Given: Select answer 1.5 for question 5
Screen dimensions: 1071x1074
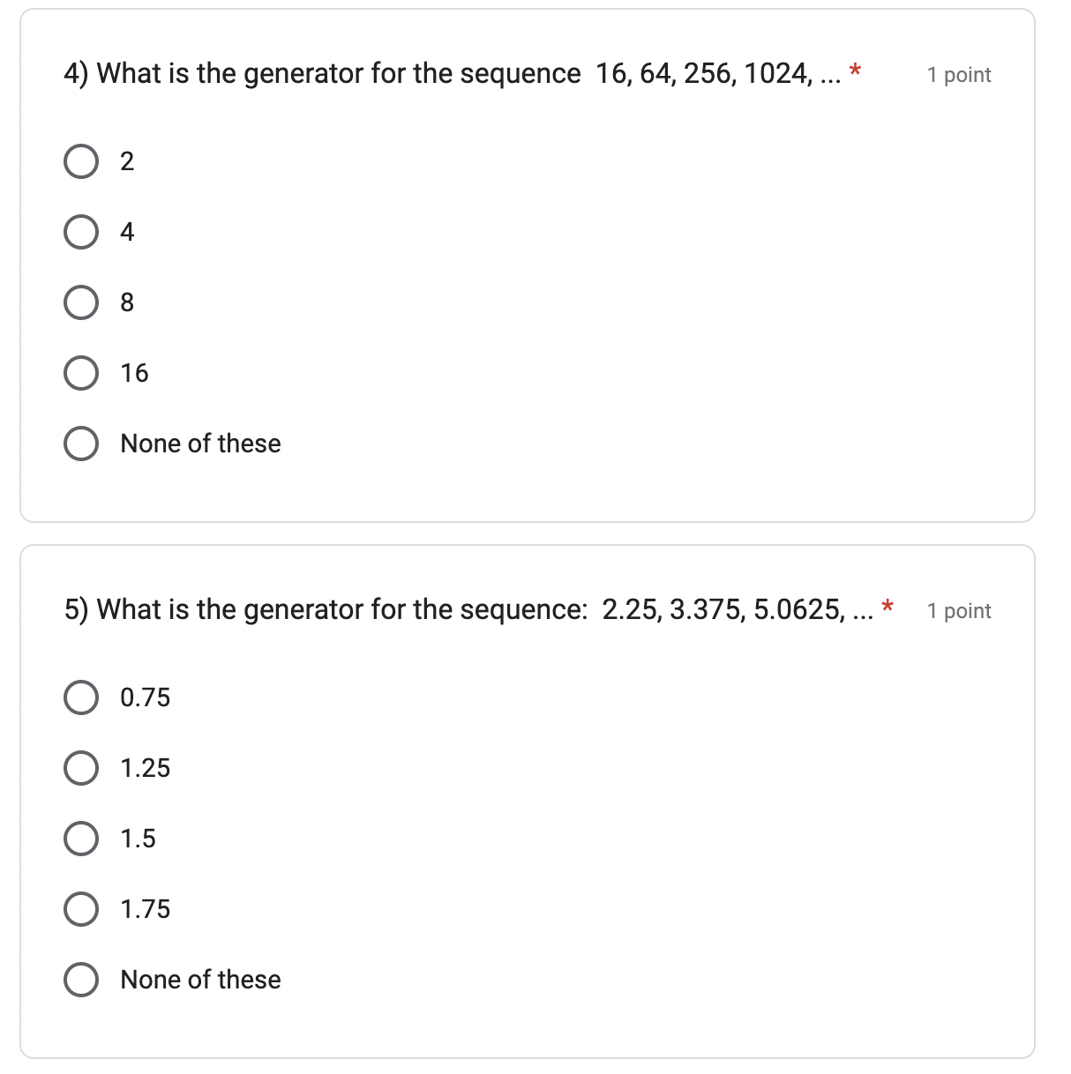Looking at the screenshot, I should coord(81,838).
